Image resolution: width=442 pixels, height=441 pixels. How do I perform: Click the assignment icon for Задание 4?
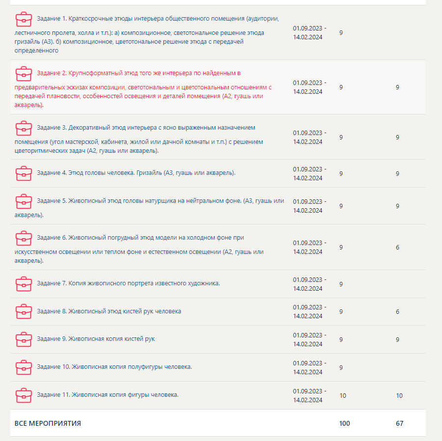click(x=24, y=173)
